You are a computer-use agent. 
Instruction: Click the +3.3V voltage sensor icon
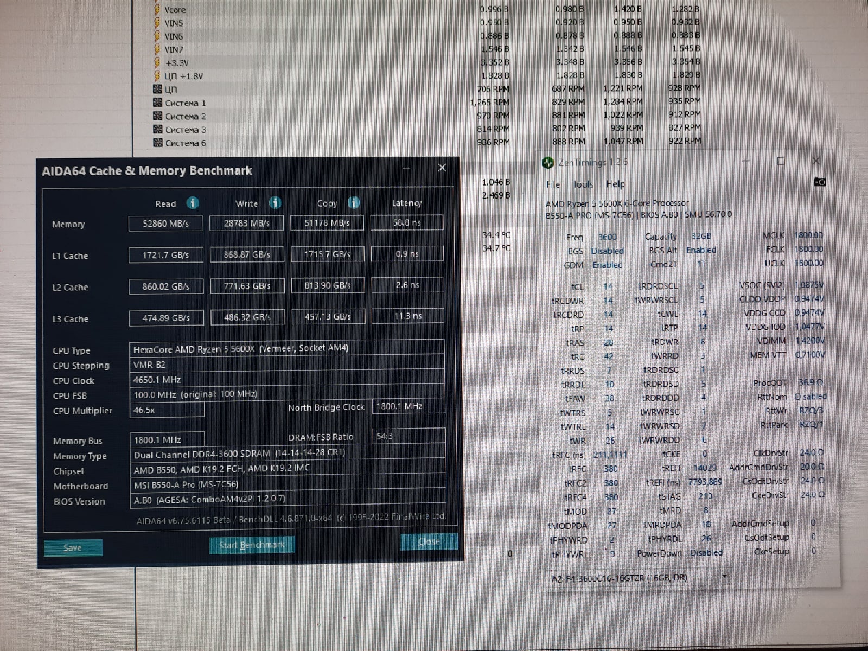157,62
